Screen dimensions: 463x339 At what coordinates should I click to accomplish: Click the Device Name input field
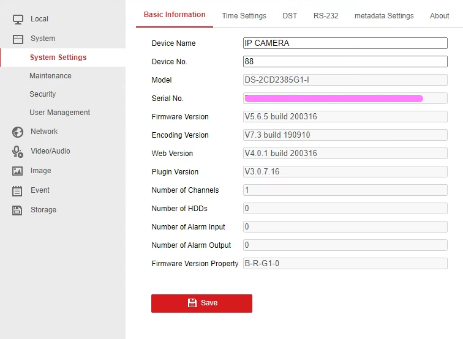[345, 43]
